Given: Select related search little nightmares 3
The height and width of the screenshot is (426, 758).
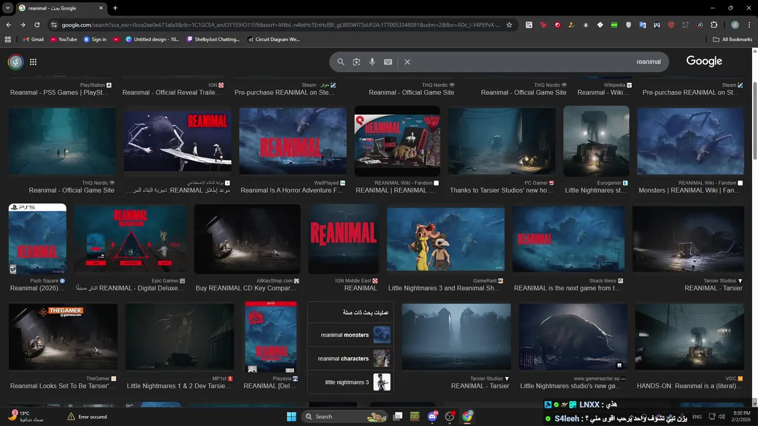Looking at the screenshot, I should coord(350,382).
